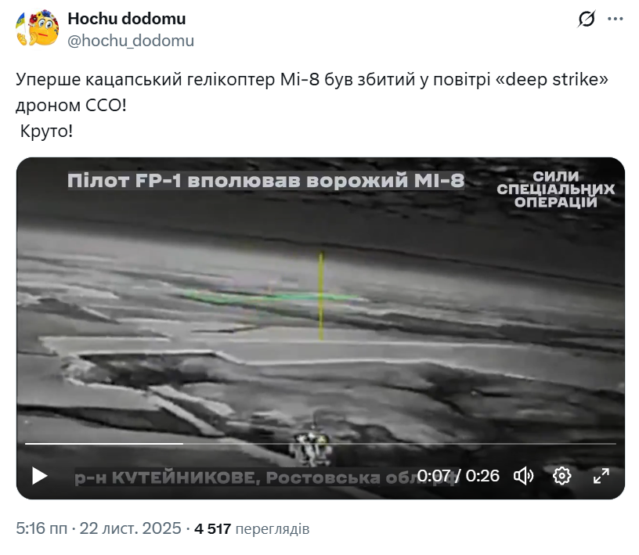
Task: Click the yellow targeting crosshair in video
Action: [x=321, y=296]
